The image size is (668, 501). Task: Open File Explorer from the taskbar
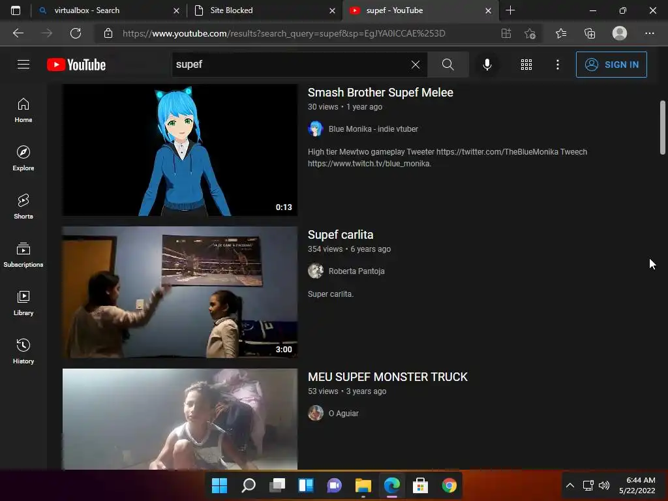(x=363, y=485)
